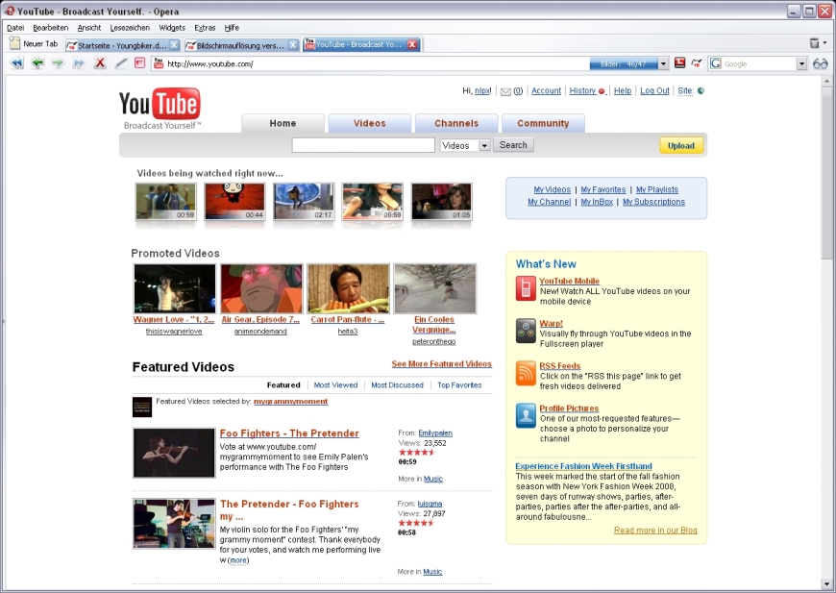Select the YouTube Home tab

(283, 123)
